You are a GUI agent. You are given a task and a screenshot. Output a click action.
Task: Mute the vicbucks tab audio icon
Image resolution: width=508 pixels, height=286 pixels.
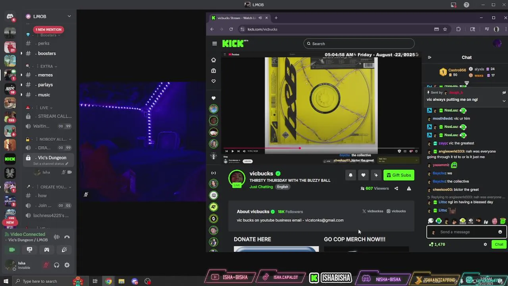click(x=260, y=18)
